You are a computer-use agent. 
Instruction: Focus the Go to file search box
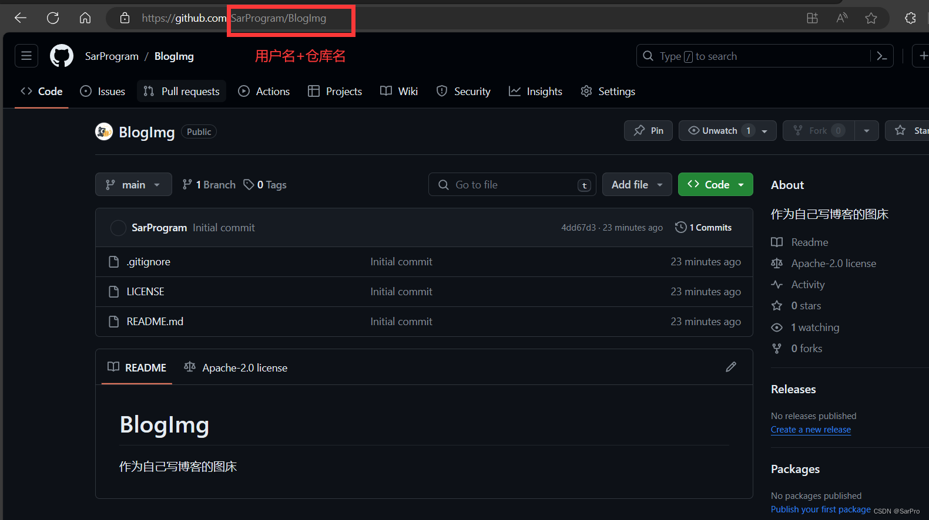click(512, 184)
